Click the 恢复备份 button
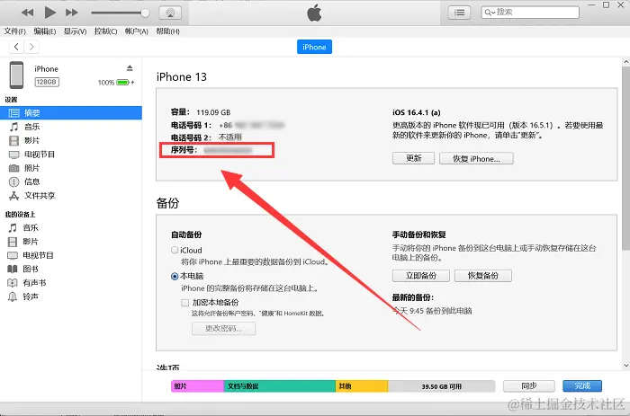This screenshot has height=416, width=630. pos(483,276)
